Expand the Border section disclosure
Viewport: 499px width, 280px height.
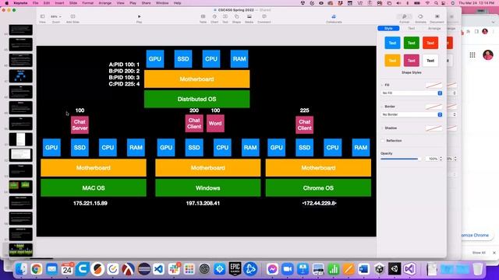pos(382,107)
